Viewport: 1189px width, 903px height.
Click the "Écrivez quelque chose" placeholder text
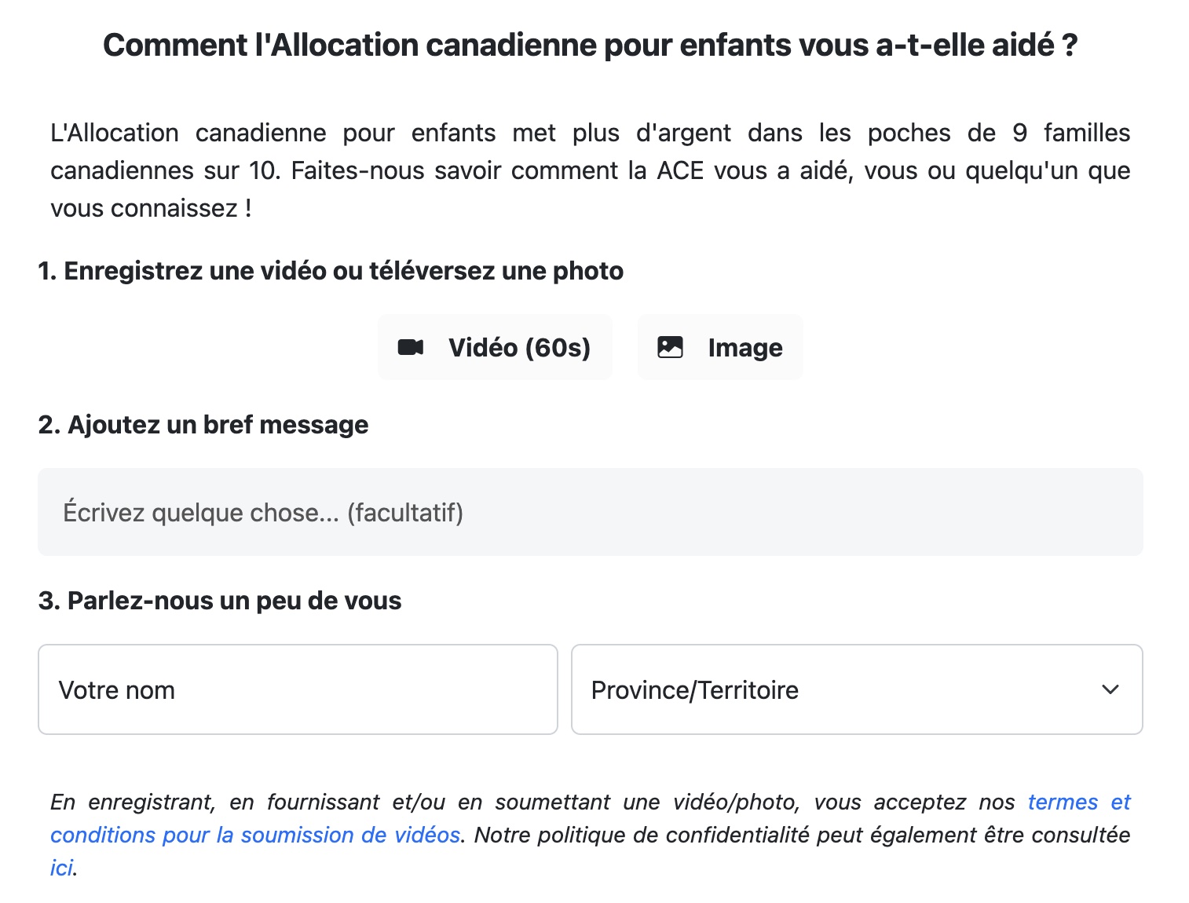click(x=202, y=513)
